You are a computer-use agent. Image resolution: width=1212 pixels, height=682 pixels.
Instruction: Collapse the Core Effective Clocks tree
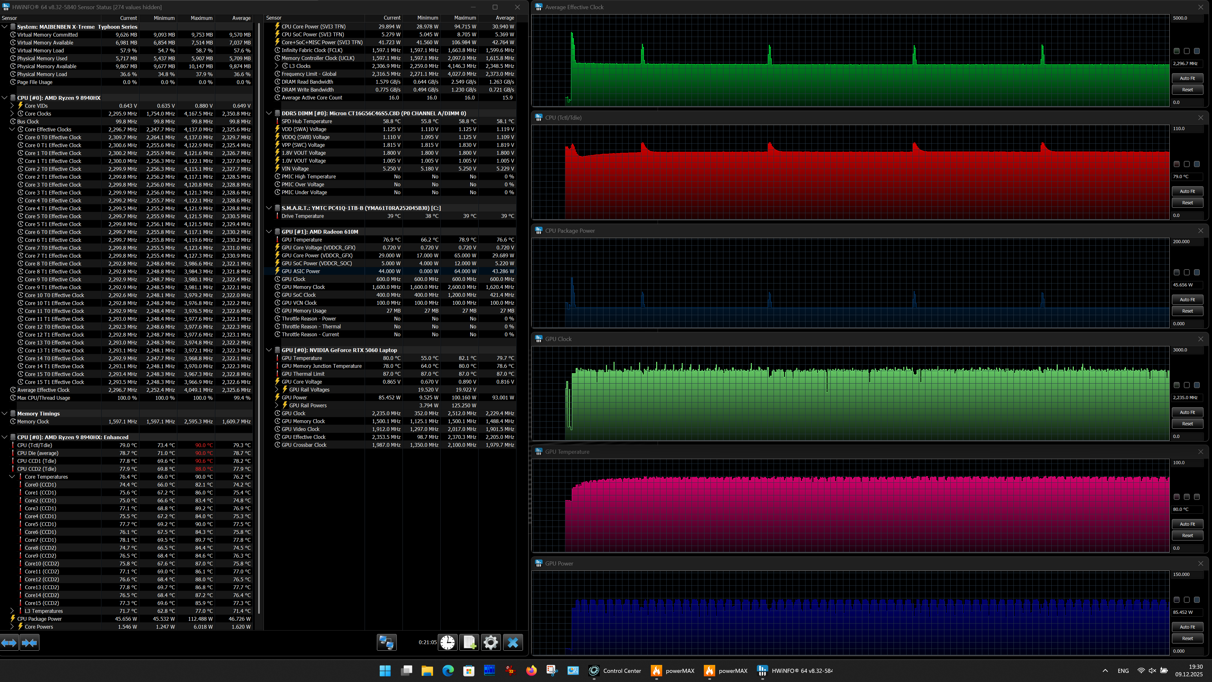[x=12, y=129]
